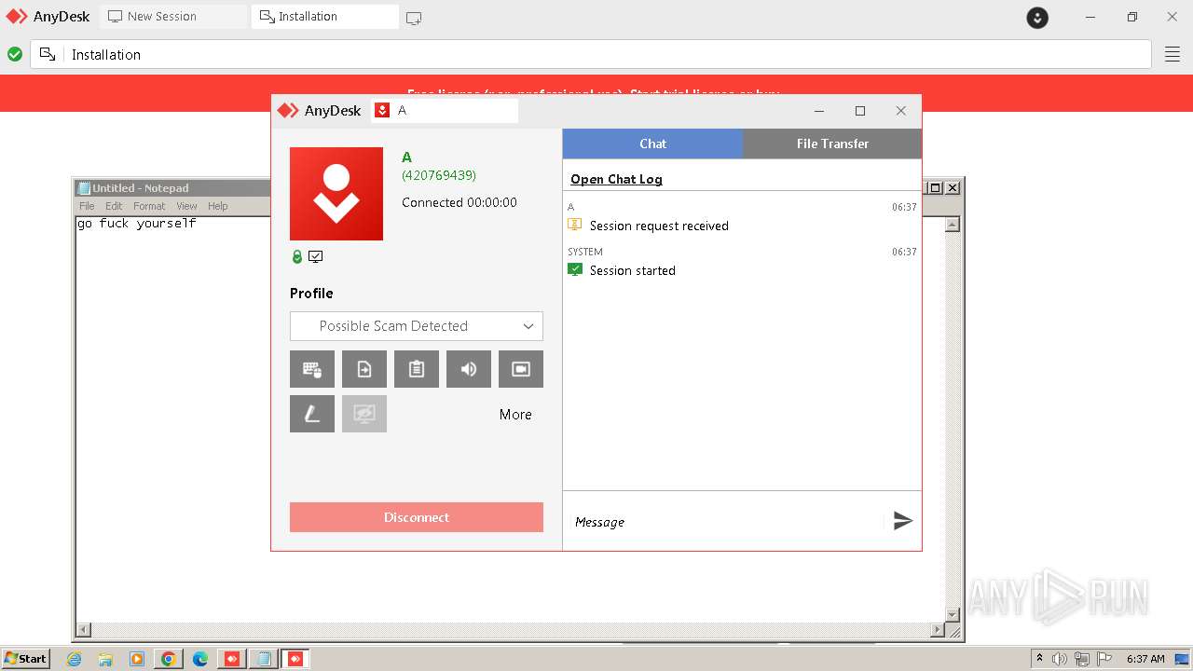The width and height of the screenshot is (1193, 671).
Task: Switch to the Chat tab
Action: click(652, 144)
